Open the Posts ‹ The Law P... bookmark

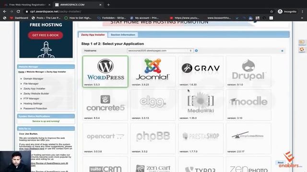[x=46, y=18]
